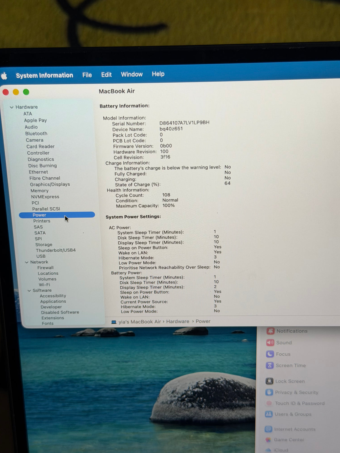This screenshot has width=340, height=453.
Task: Open the Edit menu
Action: click(x=106, y=75)
